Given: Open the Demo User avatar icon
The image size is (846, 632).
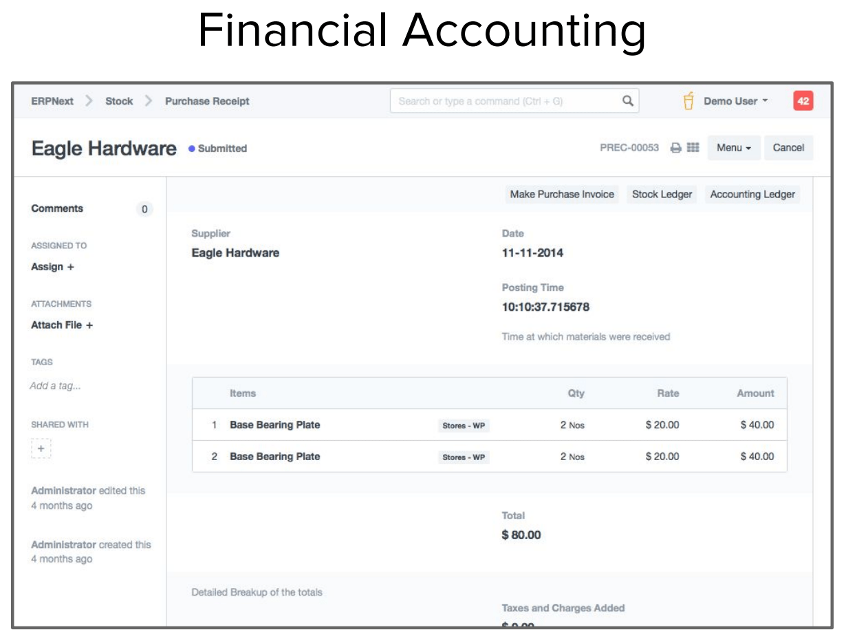Looking at the screenshot, I should point(688,101).
